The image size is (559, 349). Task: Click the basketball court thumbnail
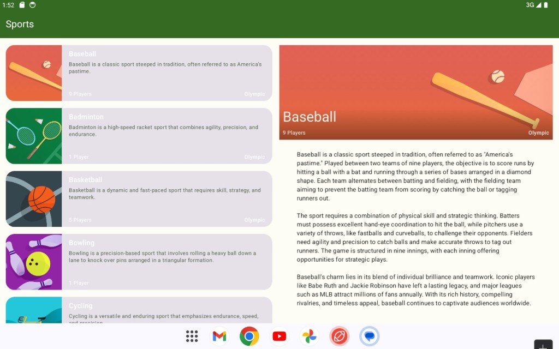point(34,199)
